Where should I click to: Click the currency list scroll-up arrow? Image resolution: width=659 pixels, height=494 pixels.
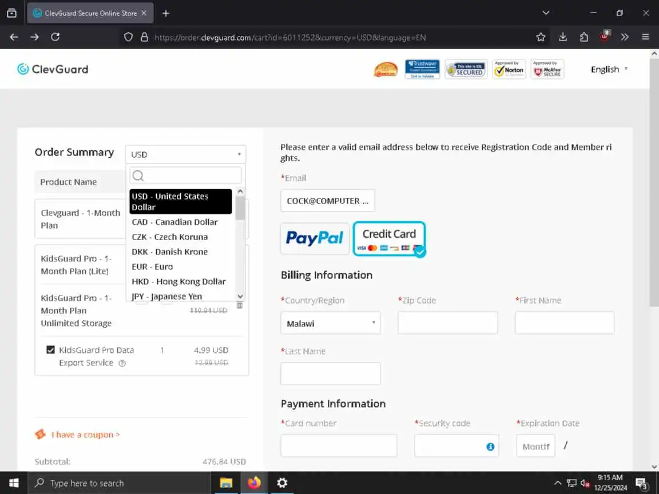click(240, 191)
